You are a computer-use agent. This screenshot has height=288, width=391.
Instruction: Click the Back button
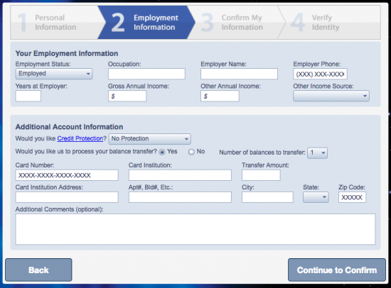pos(38,270)
